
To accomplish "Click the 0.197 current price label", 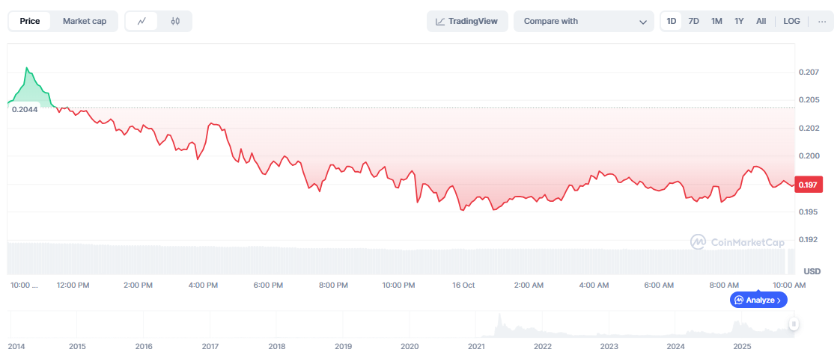I will click(807, 185).
